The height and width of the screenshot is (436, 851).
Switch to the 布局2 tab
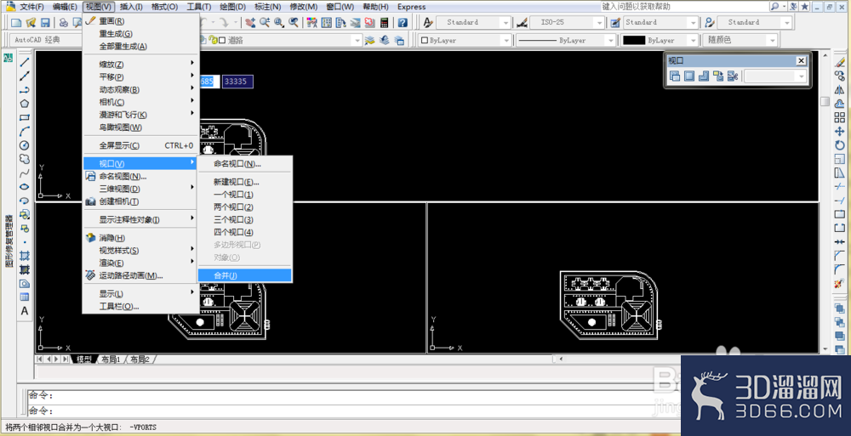click(x=140, y=360)
